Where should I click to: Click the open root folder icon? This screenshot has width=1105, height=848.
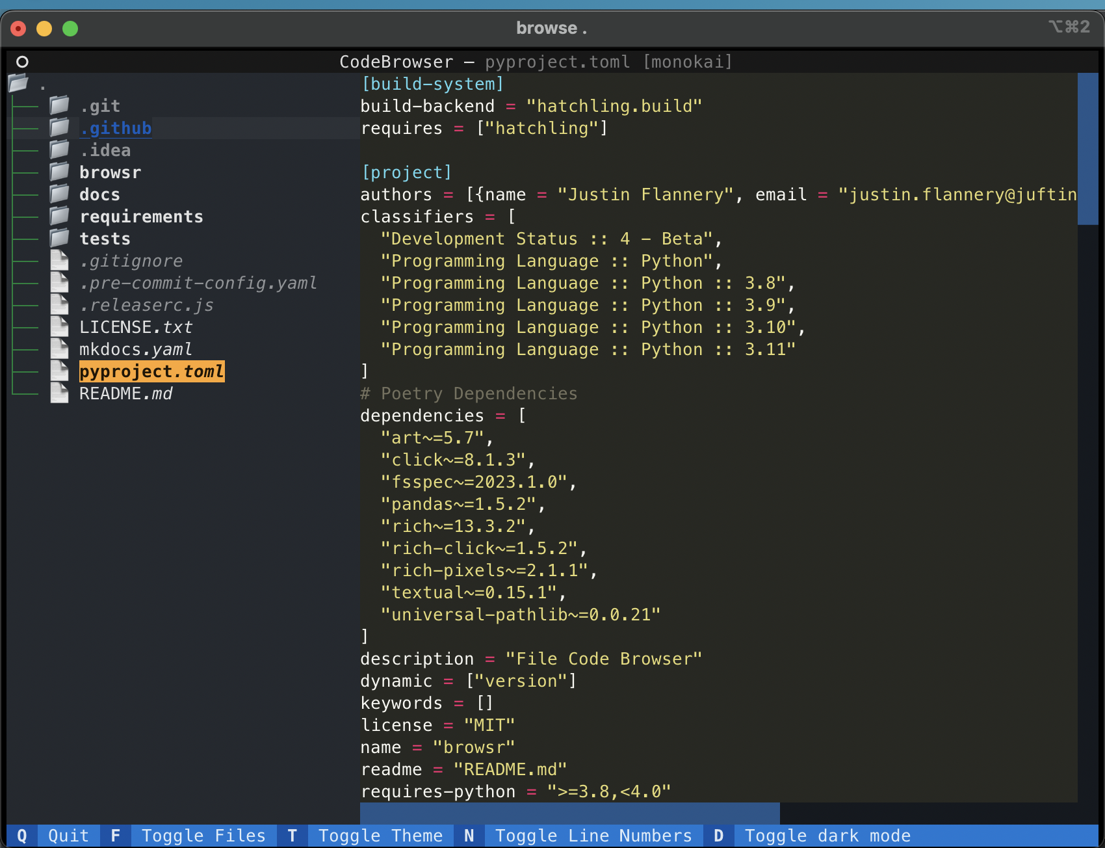coord(18,83)
